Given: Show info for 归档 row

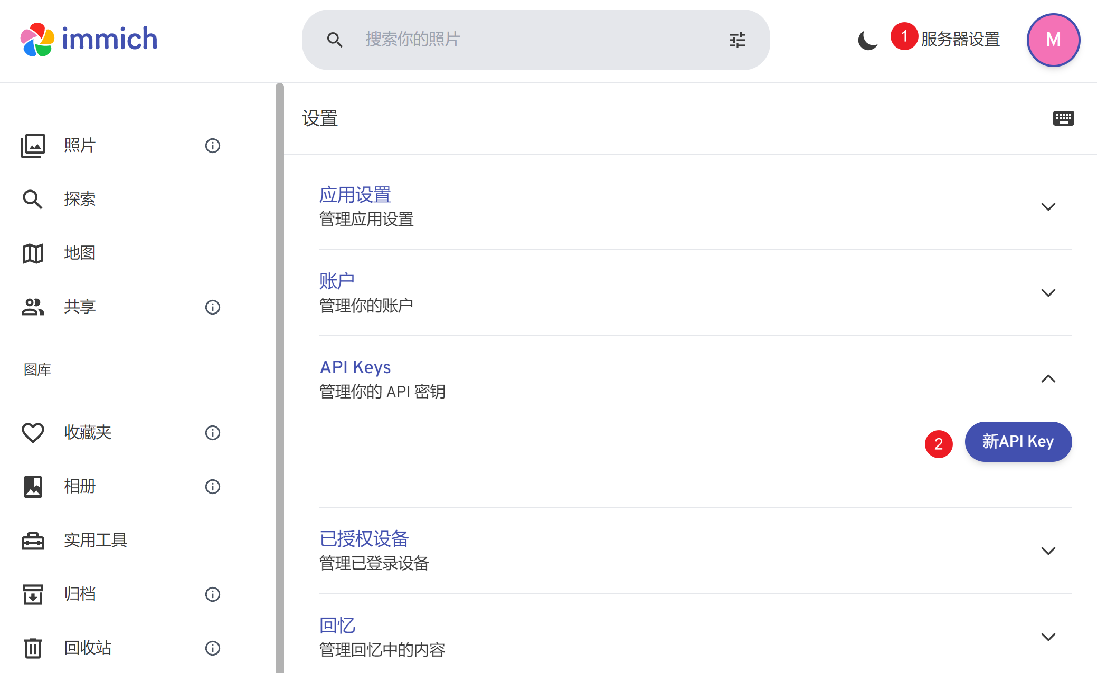Looking at the screenshot, I should 213,594.
